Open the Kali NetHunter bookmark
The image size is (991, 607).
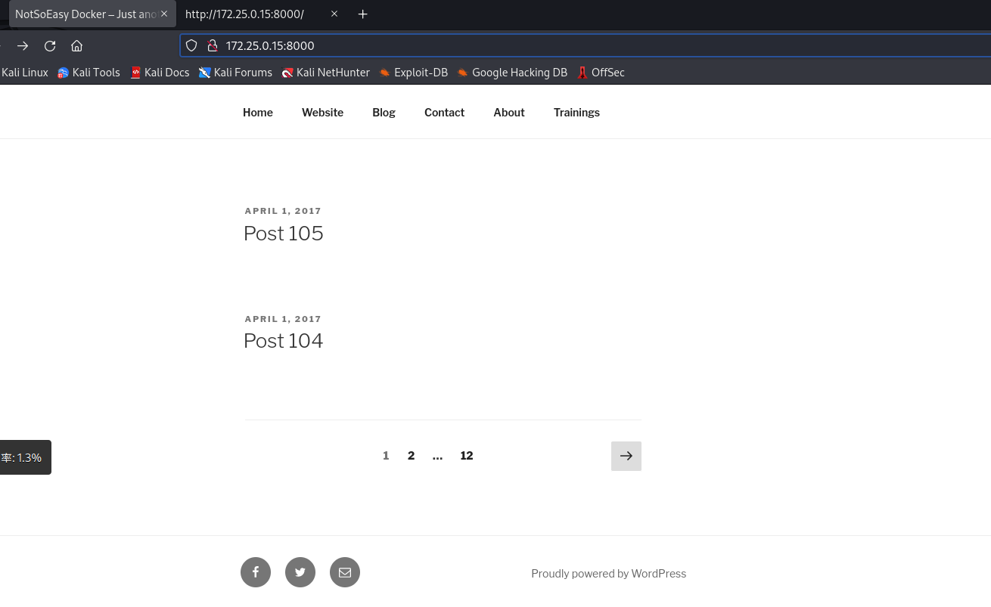click(326, 73)
